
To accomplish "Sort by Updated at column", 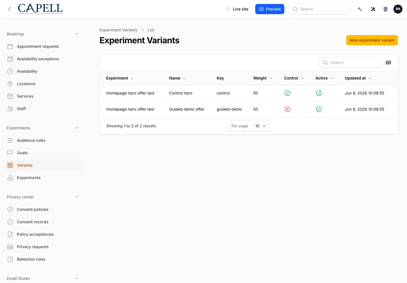I will tap(358, 78).
